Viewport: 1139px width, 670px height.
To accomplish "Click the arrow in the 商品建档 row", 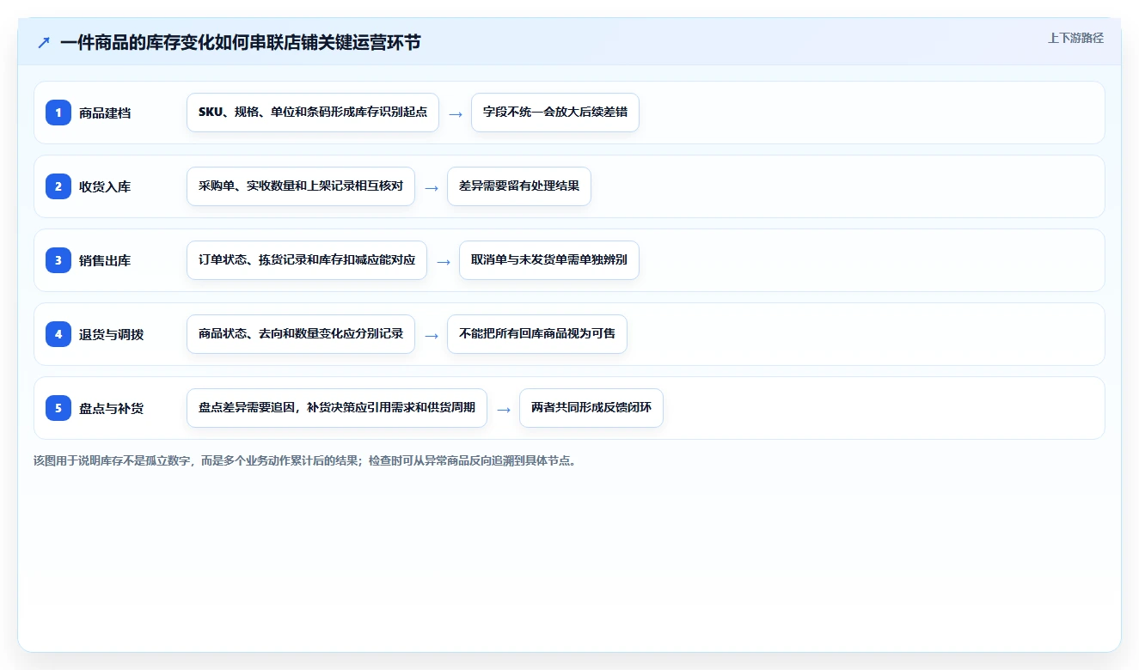I will (456, 113).
